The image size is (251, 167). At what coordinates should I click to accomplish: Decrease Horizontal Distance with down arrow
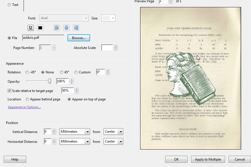coord(54,143)
